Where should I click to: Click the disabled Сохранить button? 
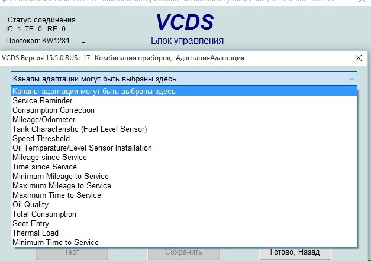(183, 252)
